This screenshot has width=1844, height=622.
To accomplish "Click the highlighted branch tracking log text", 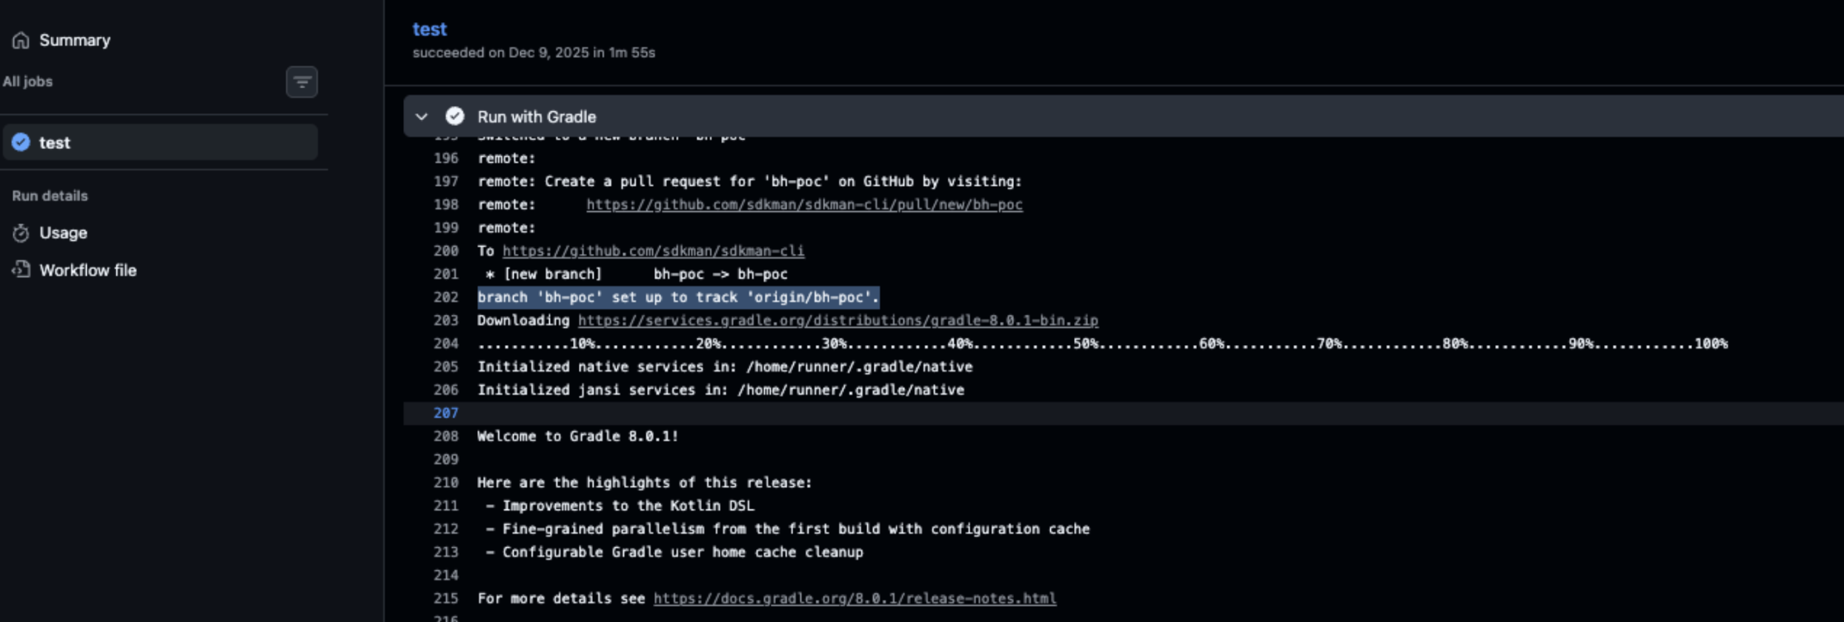I will 677,298.
